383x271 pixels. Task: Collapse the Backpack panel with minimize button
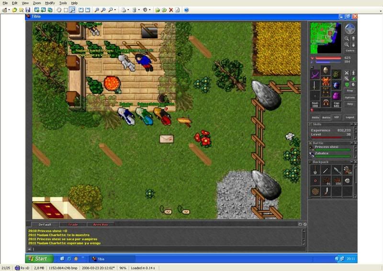[352, 162]
